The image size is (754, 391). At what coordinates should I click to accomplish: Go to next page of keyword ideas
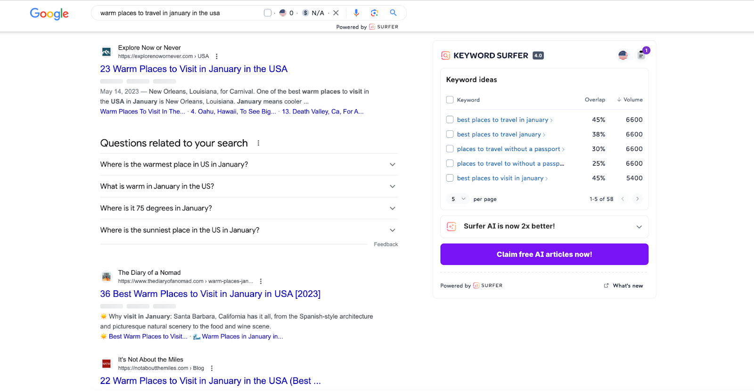[638, 199]
